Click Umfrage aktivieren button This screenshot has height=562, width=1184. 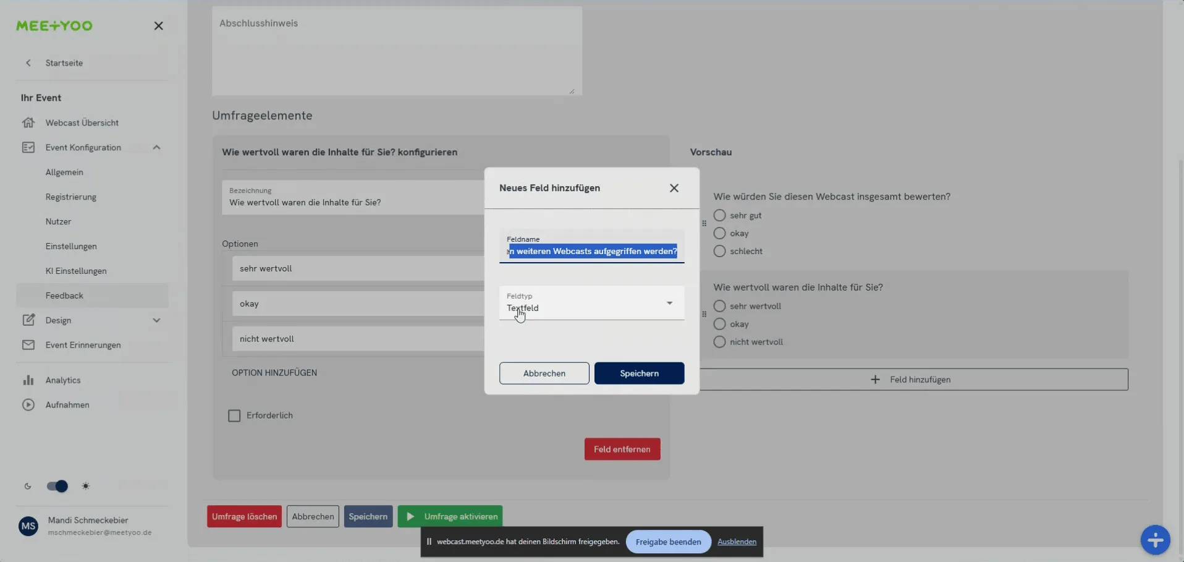450,516
